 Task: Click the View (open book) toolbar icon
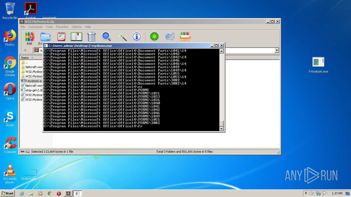coord(77,36)
